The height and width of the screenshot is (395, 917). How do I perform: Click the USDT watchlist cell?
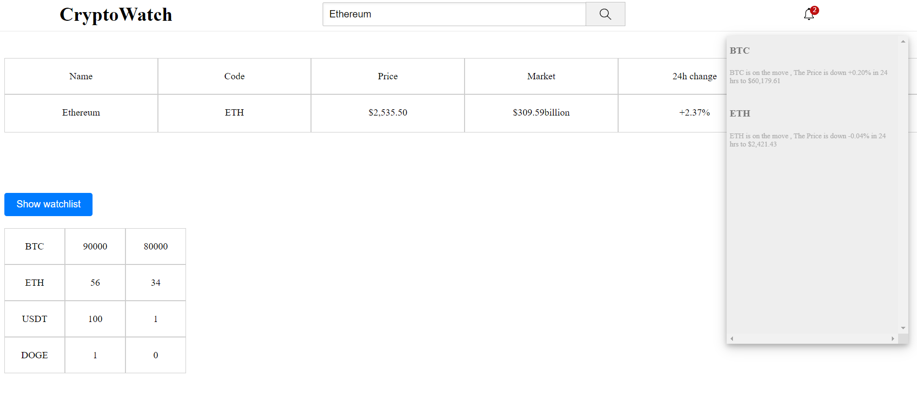tap(34, 319)
